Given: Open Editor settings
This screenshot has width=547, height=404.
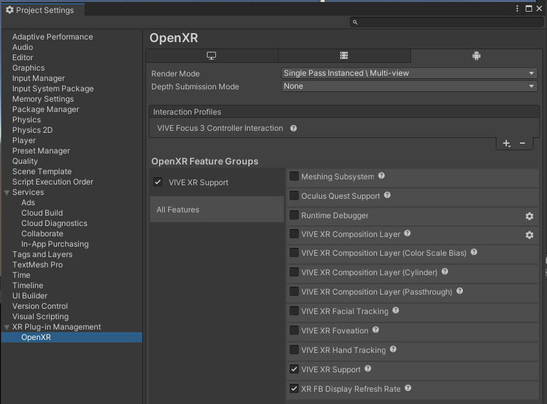Looking at the screenshot, I should (x=23, y=58).
